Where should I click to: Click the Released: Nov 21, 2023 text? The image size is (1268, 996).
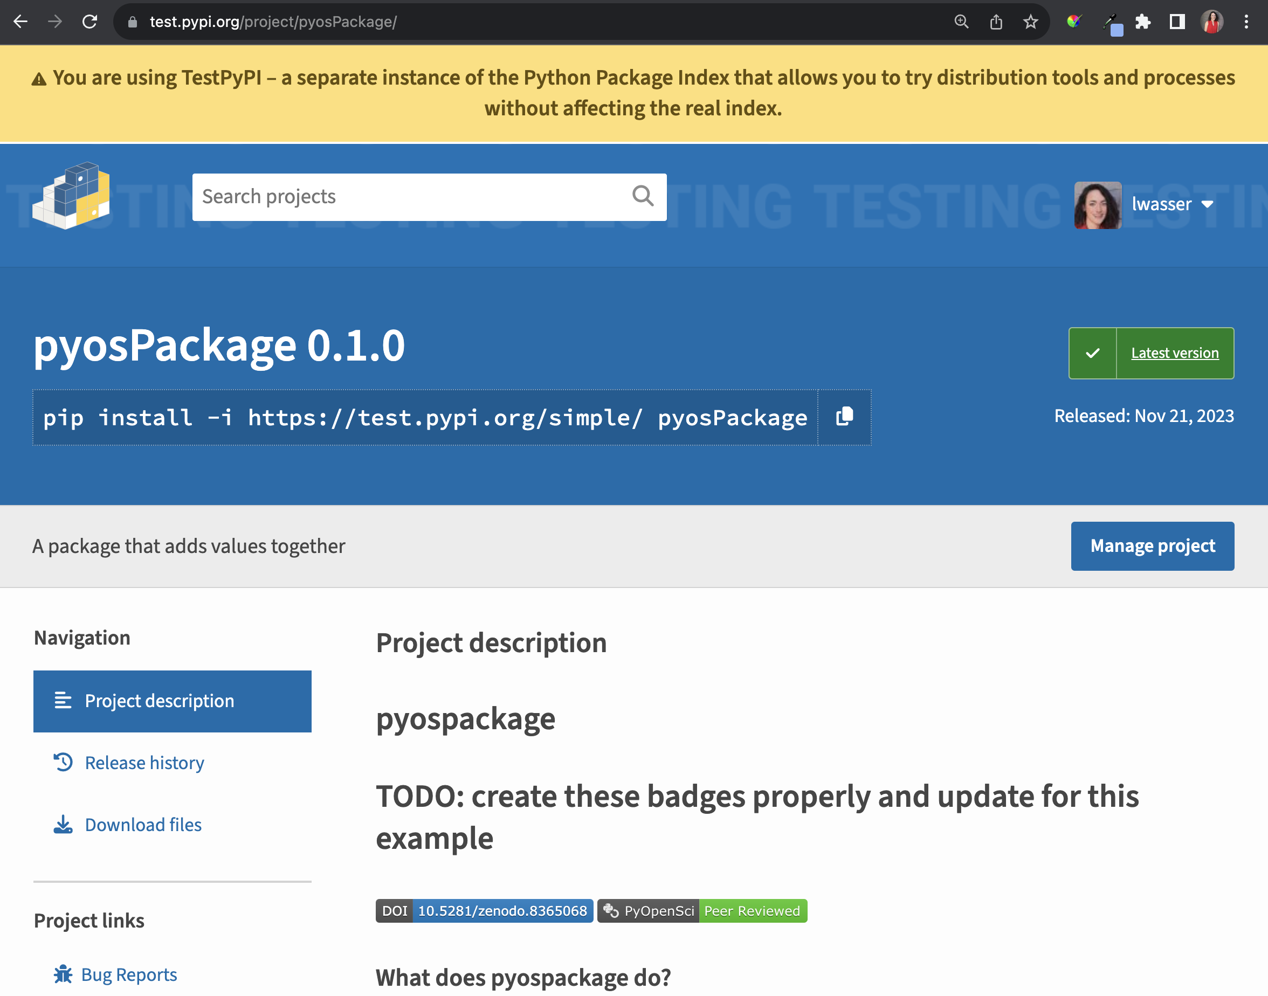click(1144, 416)
